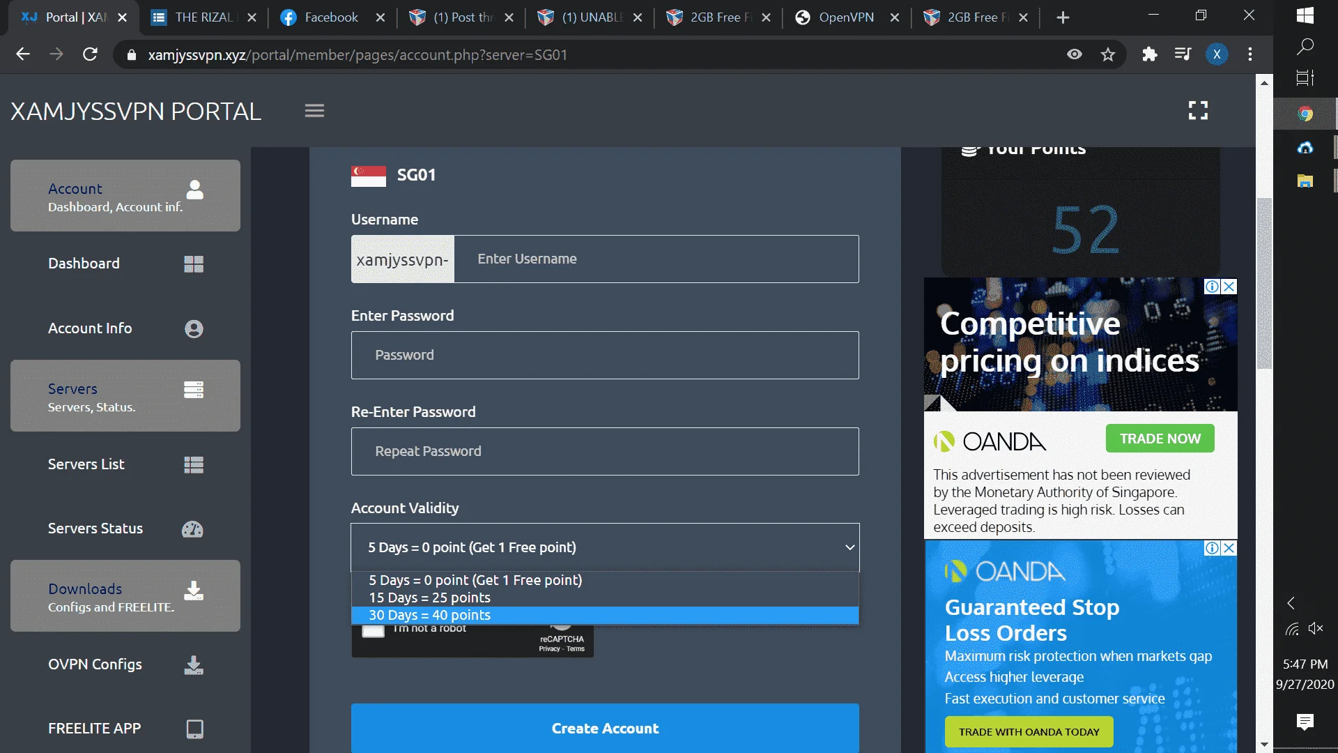Click the Windows taskbar search icon
This screenshot has width=1338, height=753.
click(x=1305, y=47)
